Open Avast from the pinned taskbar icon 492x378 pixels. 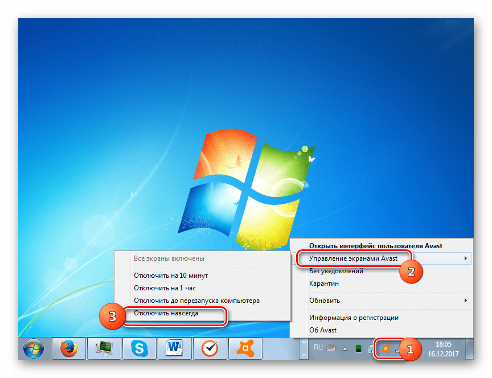[244, 348]
